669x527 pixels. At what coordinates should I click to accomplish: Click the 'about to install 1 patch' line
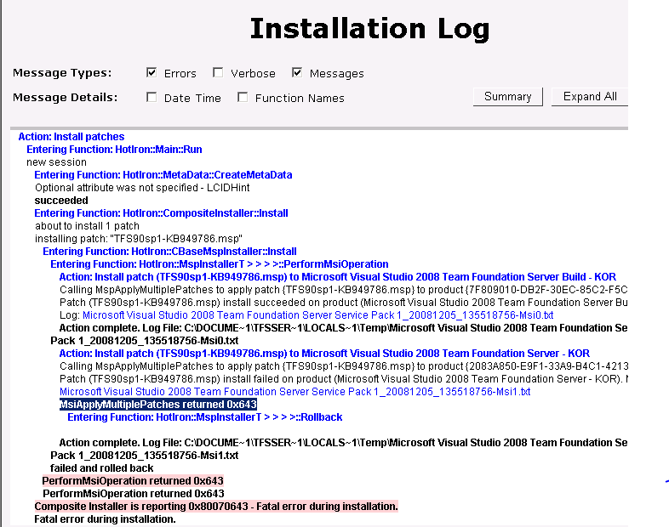click(87, 226)
